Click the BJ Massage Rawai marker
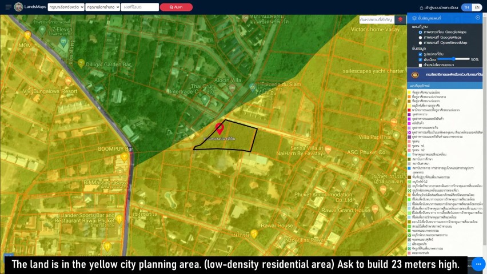The image size is (487, 274). [x=121, y=172]
